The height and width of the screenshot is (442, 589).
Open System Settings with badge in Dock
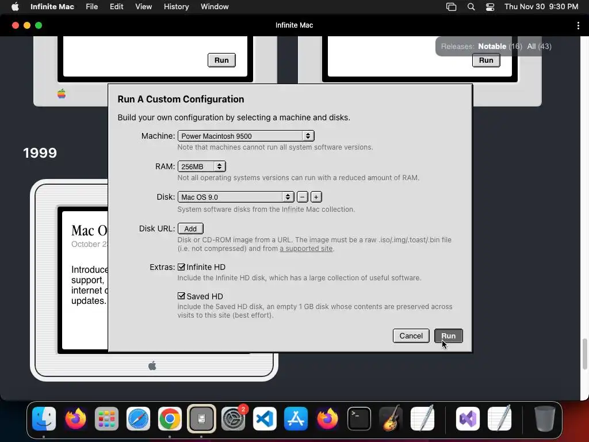pos(233,418)
